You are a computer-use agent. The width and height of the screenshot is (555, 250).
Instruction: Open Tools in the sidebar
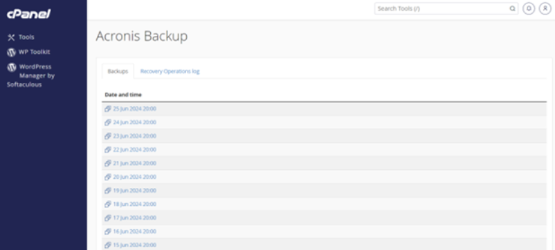point(26,37)
